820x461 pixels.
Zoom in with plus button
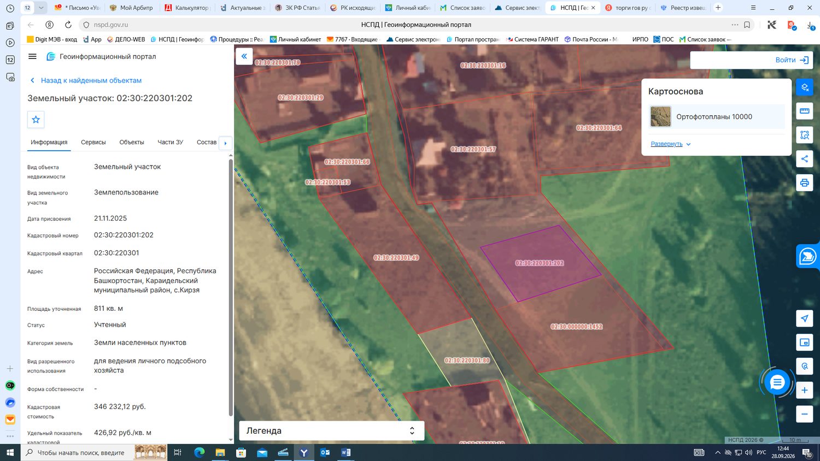click(x=804, y=390)
